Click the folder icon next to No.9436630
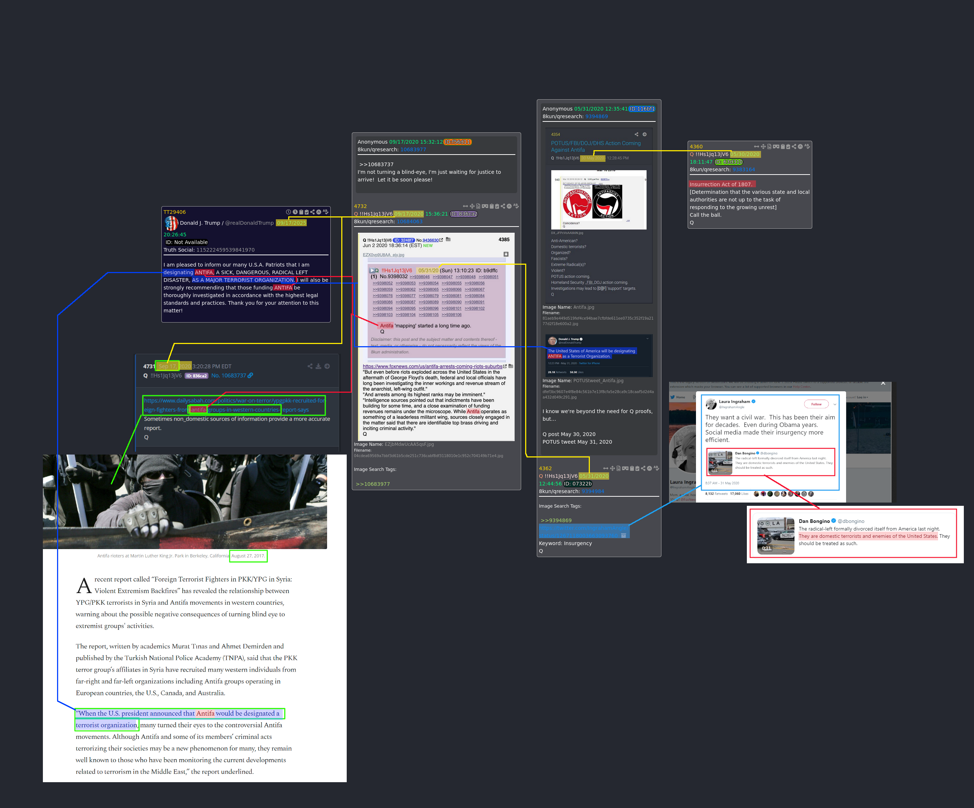This screenshot has width=974, height=808. coord(448,240)
